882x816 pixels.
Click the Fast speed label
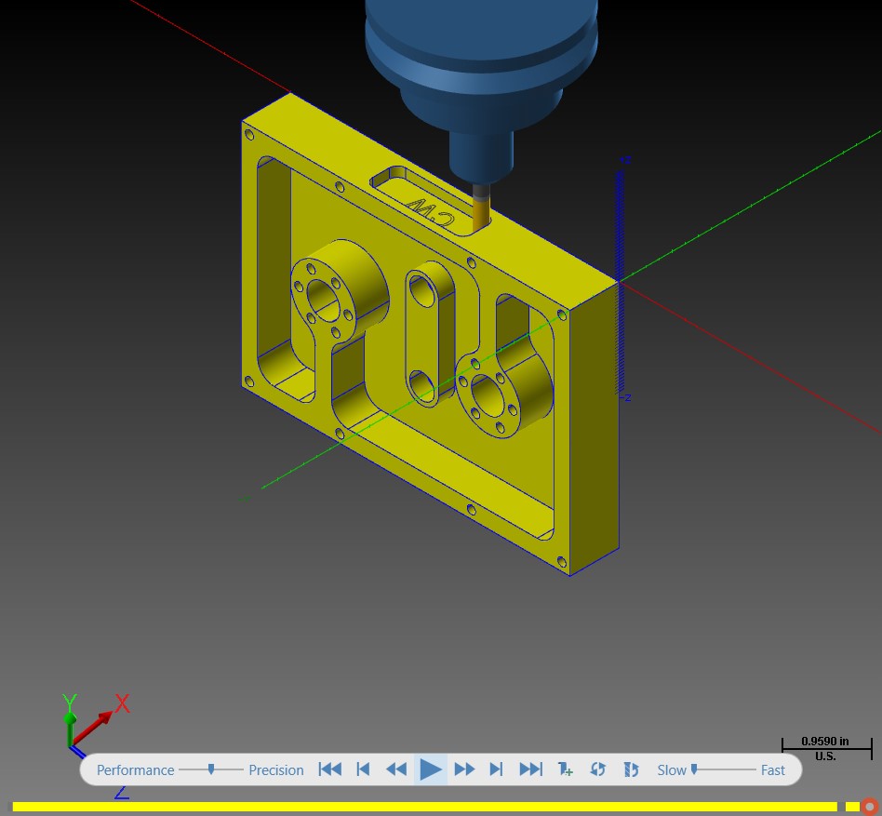pos(773,769)
